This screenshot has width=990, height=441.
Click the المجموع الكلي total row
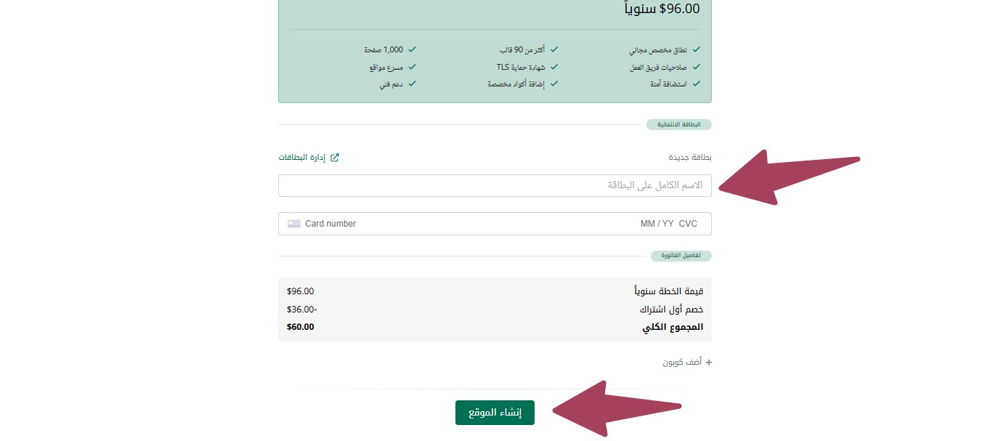click(x=495, y=327)
